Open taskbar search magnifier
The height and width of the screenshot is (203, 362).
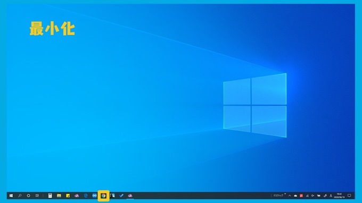coord(20,196)
